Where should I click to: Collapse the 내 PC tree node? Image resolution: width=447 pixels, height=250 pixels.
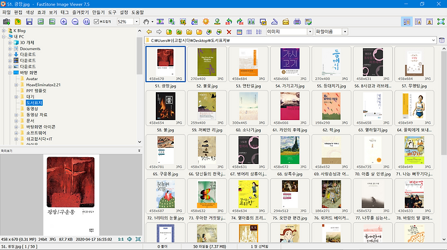pos(4,37)
